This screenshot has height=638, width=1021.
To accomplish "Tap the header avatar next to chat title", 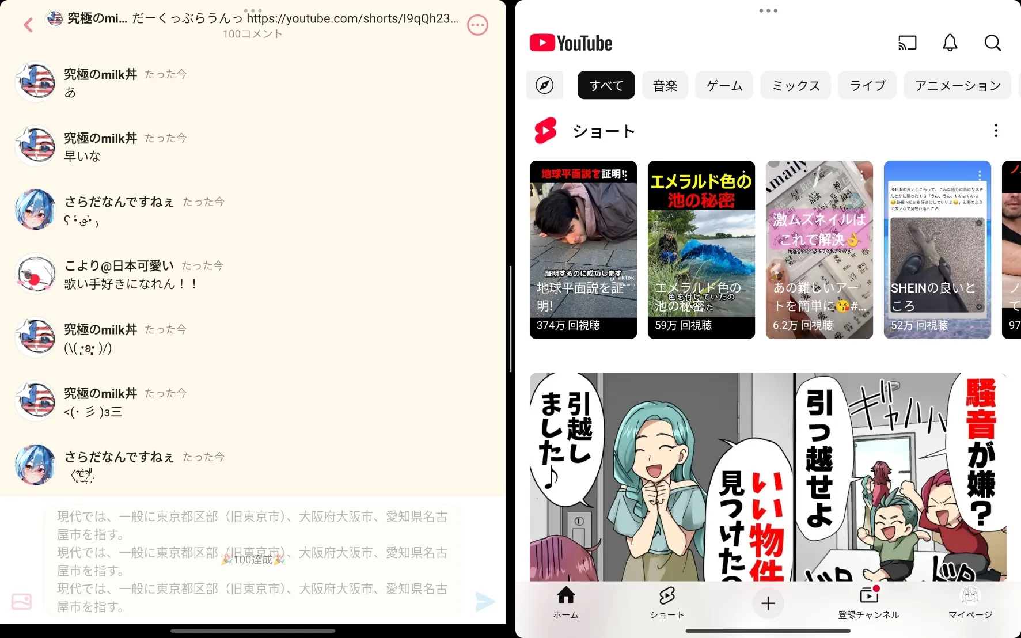I will [x=55, y=18].
